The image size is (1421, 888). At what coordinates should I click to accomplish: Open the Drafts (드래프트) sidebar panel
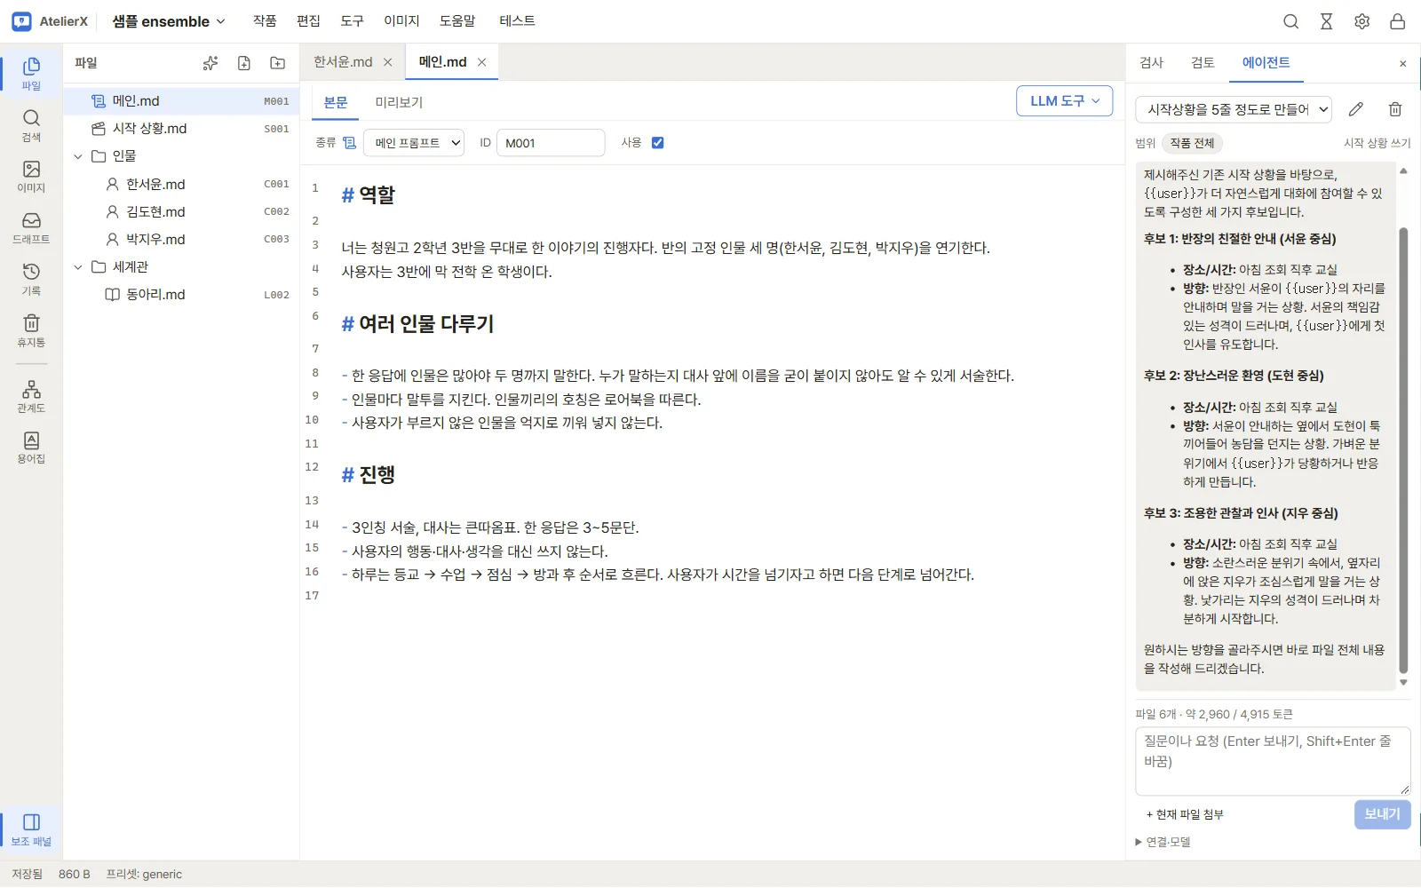[31, 228]
